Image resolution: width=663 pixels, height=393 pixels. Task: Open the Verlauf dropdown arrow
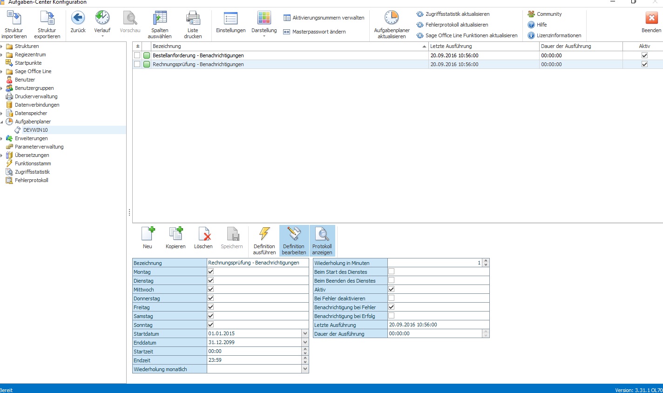pyautogui.click(x=102, y=36)
